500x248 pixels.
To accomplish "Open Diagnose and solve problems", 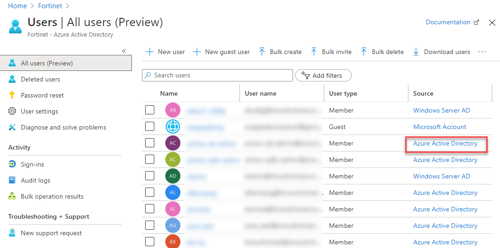I will (64, 127).
